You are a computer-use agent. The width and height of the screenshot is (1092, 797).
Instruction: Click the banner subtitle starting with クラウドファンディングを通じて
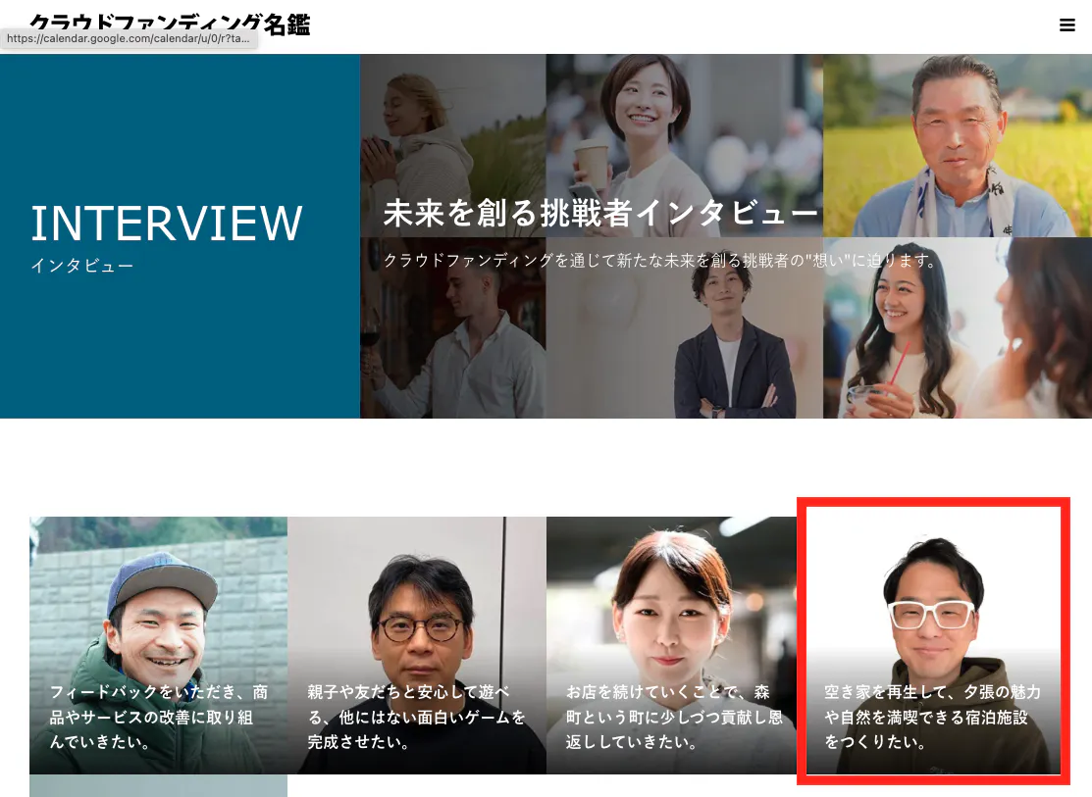(x=660, y=261)
